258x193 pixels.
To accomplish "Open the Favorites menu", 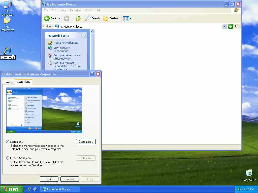I will tap(76, 10).
